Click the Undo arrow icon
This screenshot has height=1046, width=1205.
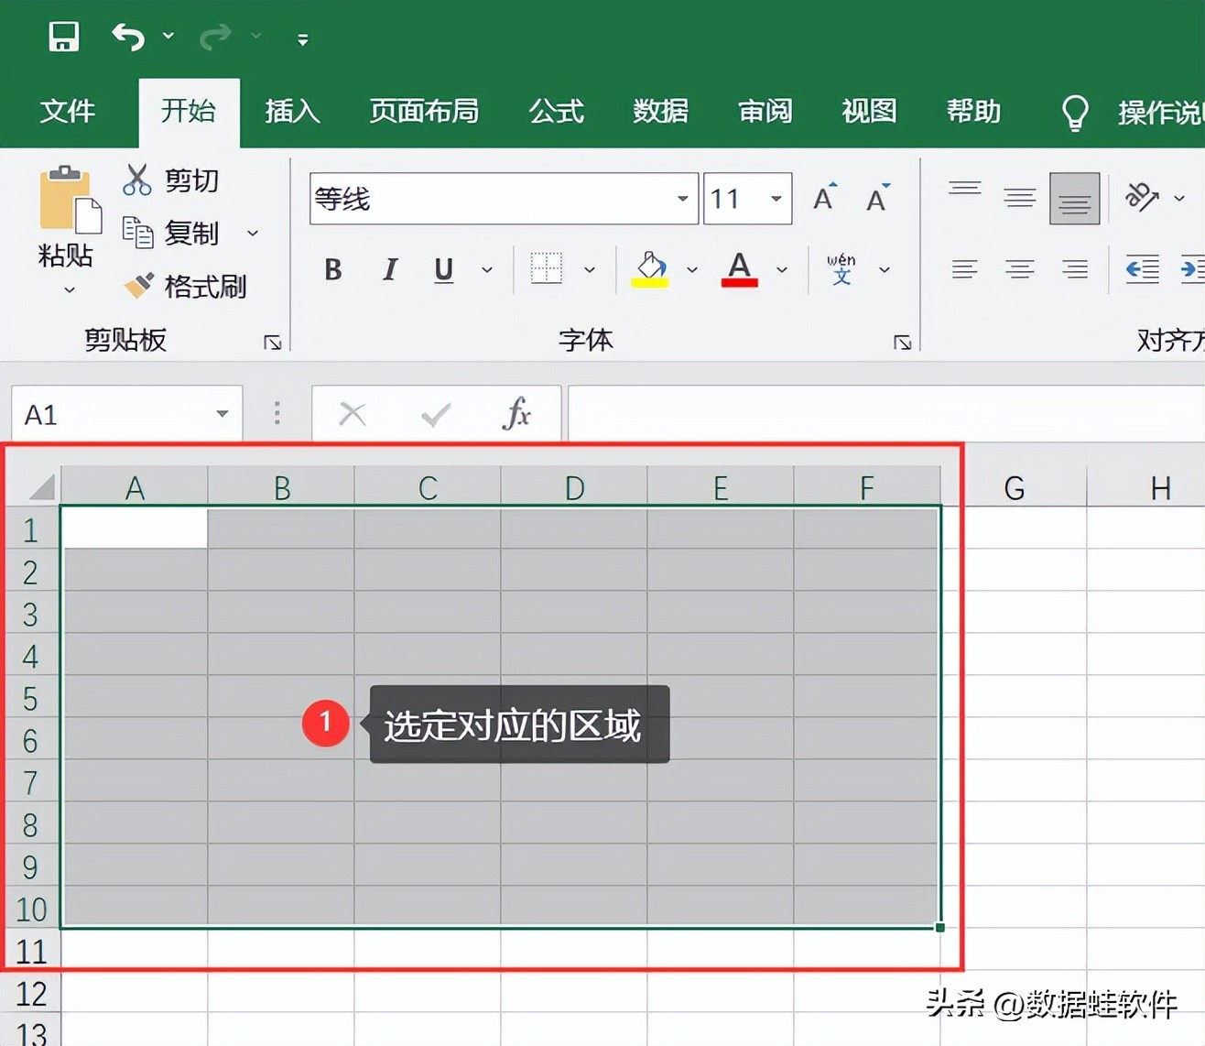pyautogui.click(x=128, y=37)
